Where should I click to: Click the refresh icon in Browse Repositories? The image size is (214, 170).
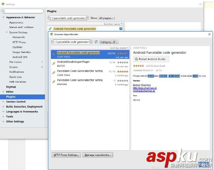coord(96,42)
